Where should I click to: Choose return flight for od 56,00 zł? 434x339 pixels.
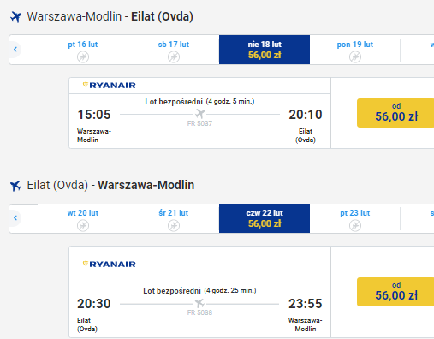(x=395, y=292)
